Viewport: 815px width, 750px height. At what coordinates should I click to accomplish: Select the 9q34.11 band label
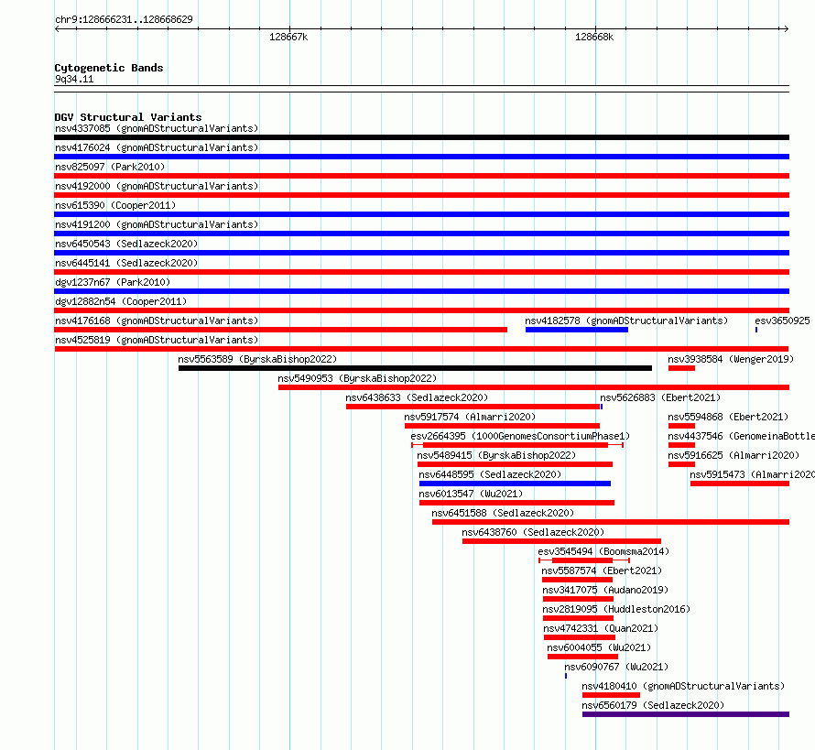click(x=74, y=80)
